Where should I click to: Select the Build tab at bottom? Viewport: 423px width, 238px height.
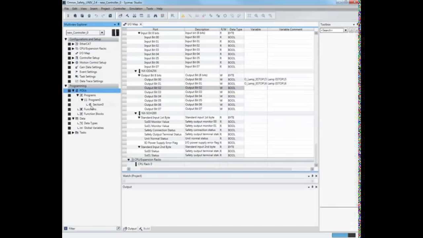click(x=144, y=229)
